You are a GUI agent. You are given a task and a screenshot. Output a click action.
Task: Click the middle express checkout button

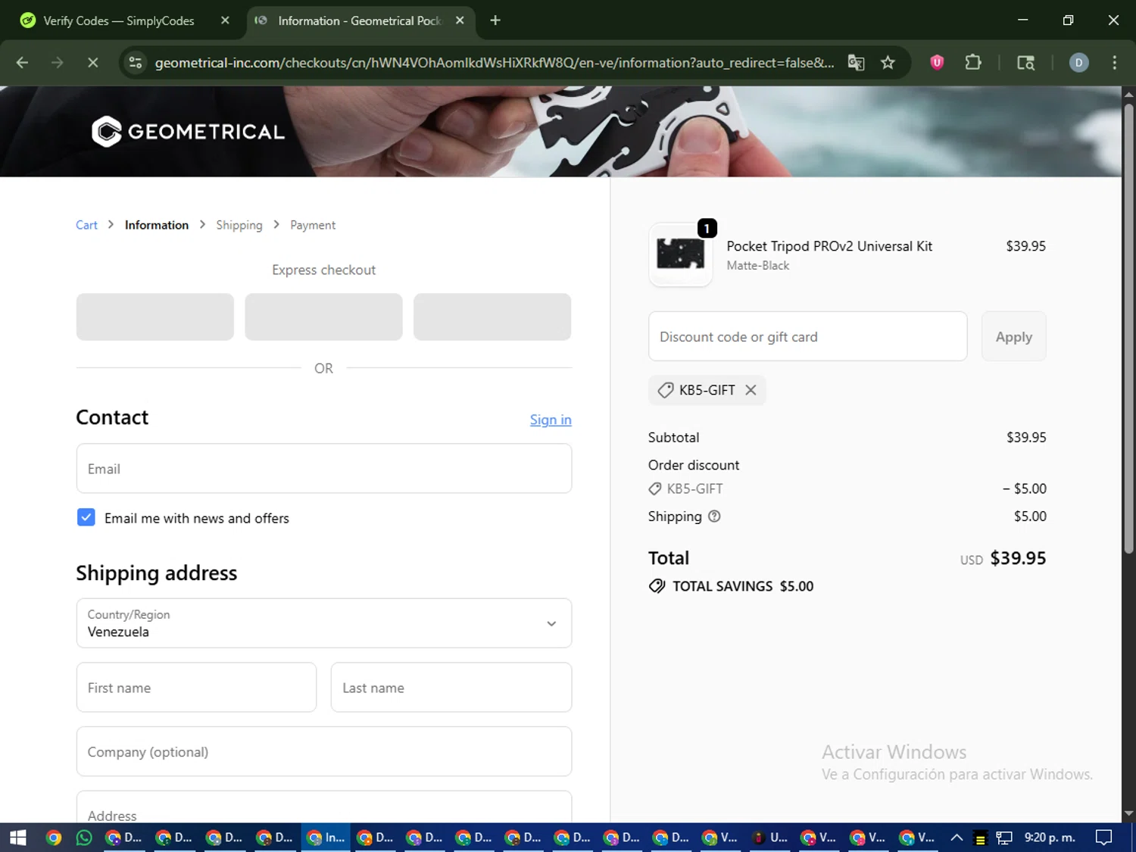323,317
